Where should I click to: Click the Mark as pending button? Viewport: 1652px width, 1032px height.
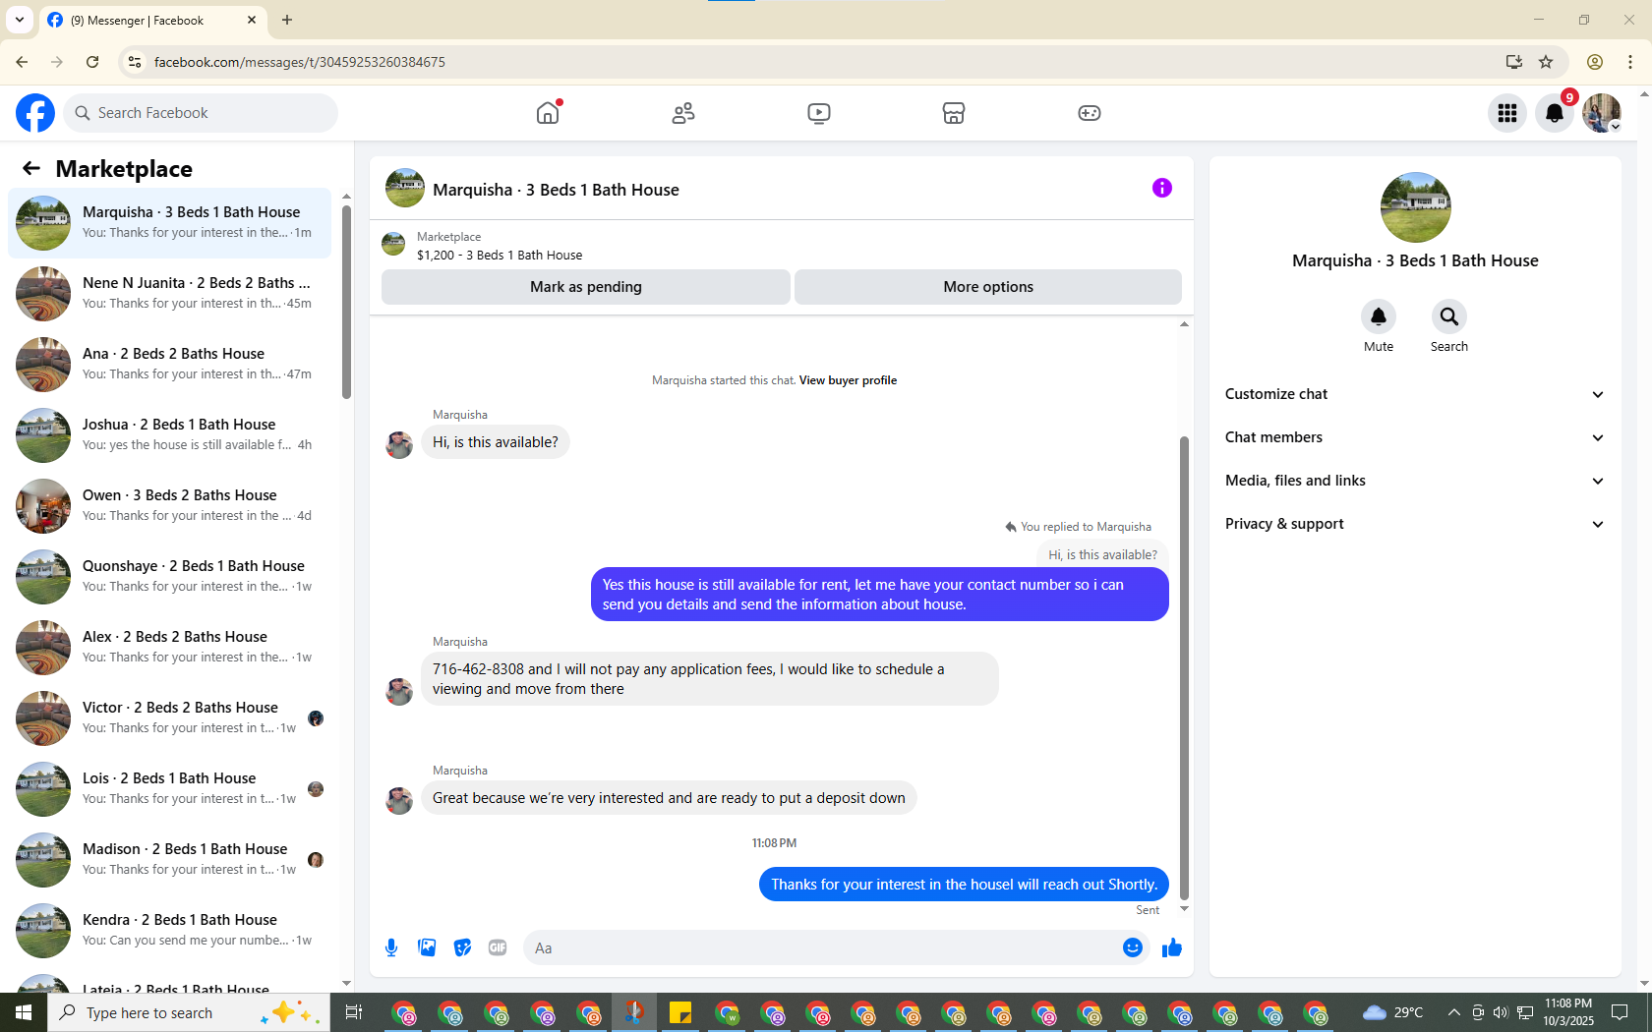[586, 287]
